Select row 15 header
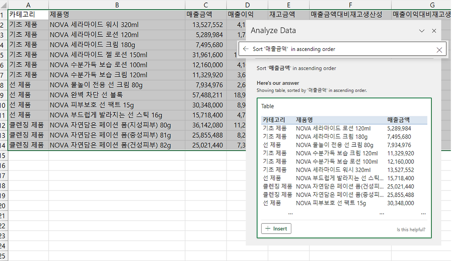The width and height of the screenshot is (452, 261). click(4, 156)
